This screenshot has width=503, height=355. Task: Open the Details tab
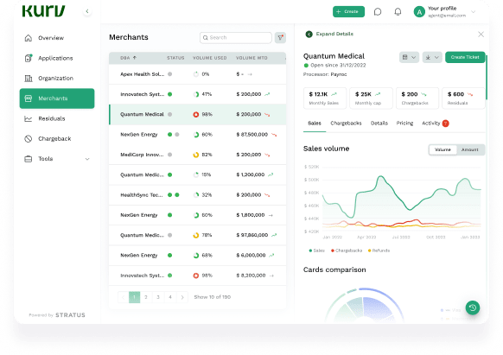(x=379, y=124)
